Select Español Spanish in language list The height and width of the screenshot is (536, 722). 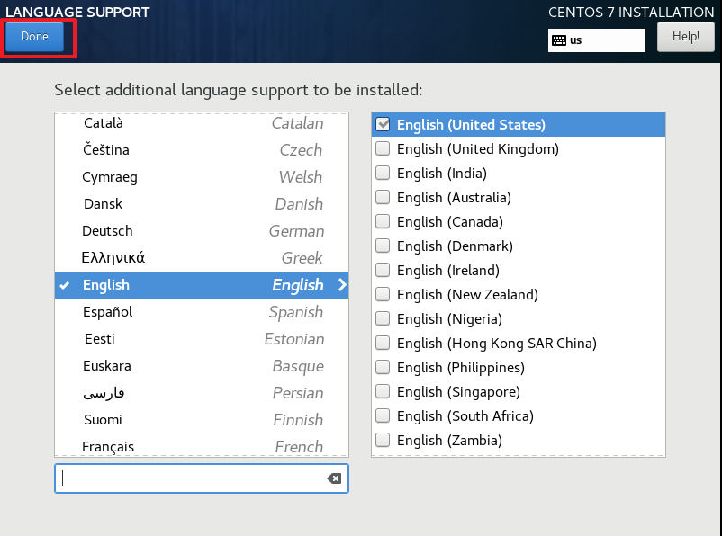[x=202, y=312]
